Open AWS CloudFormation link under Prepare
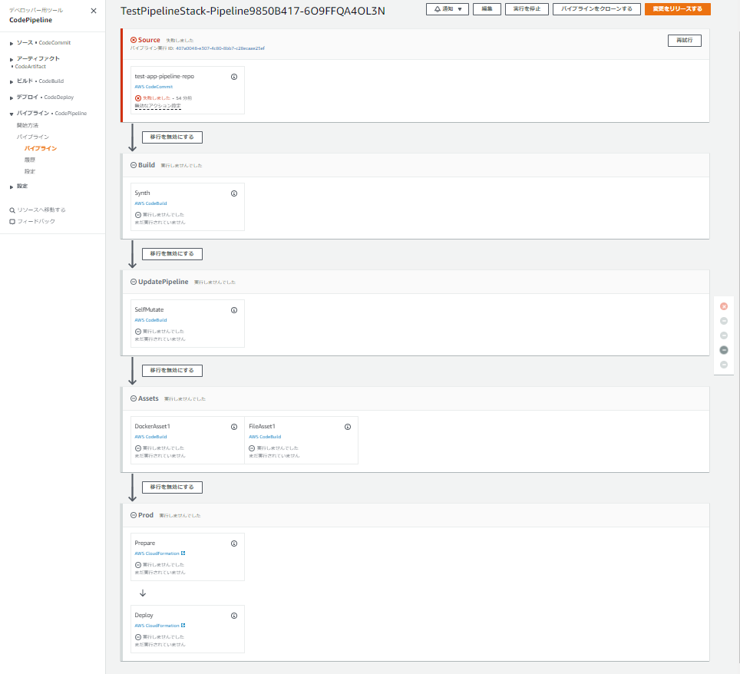 pos(157,553)
